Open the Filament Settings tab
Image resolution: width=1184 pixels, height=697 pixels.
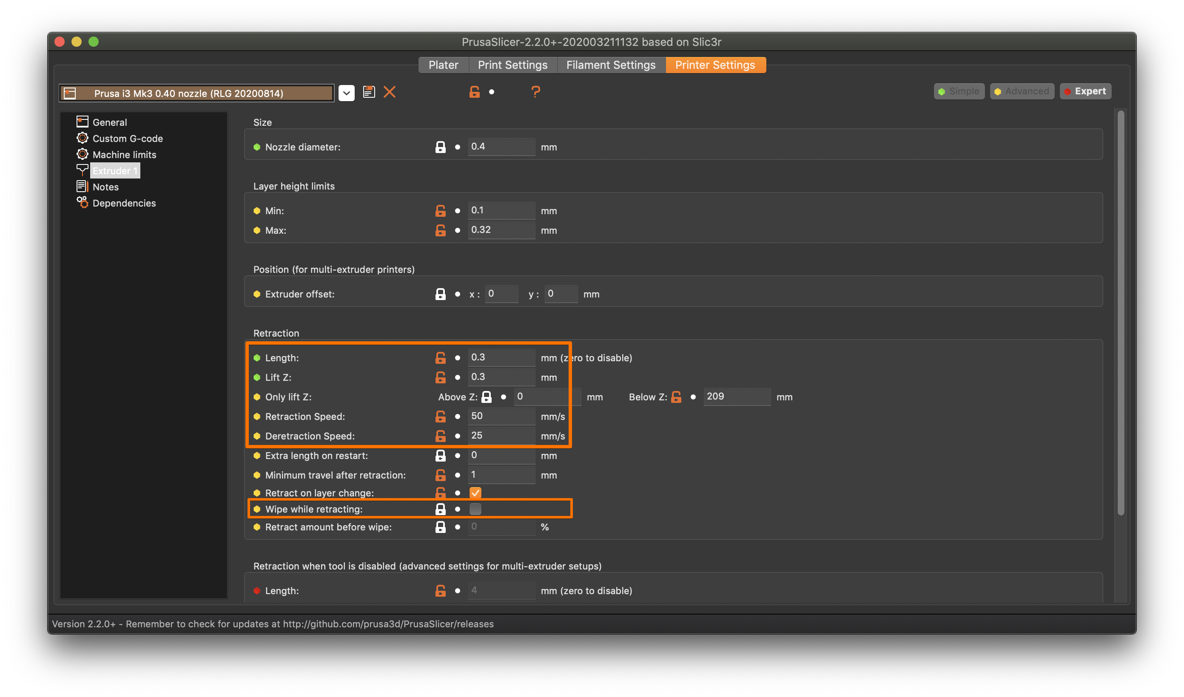click(x=611, y=65)
